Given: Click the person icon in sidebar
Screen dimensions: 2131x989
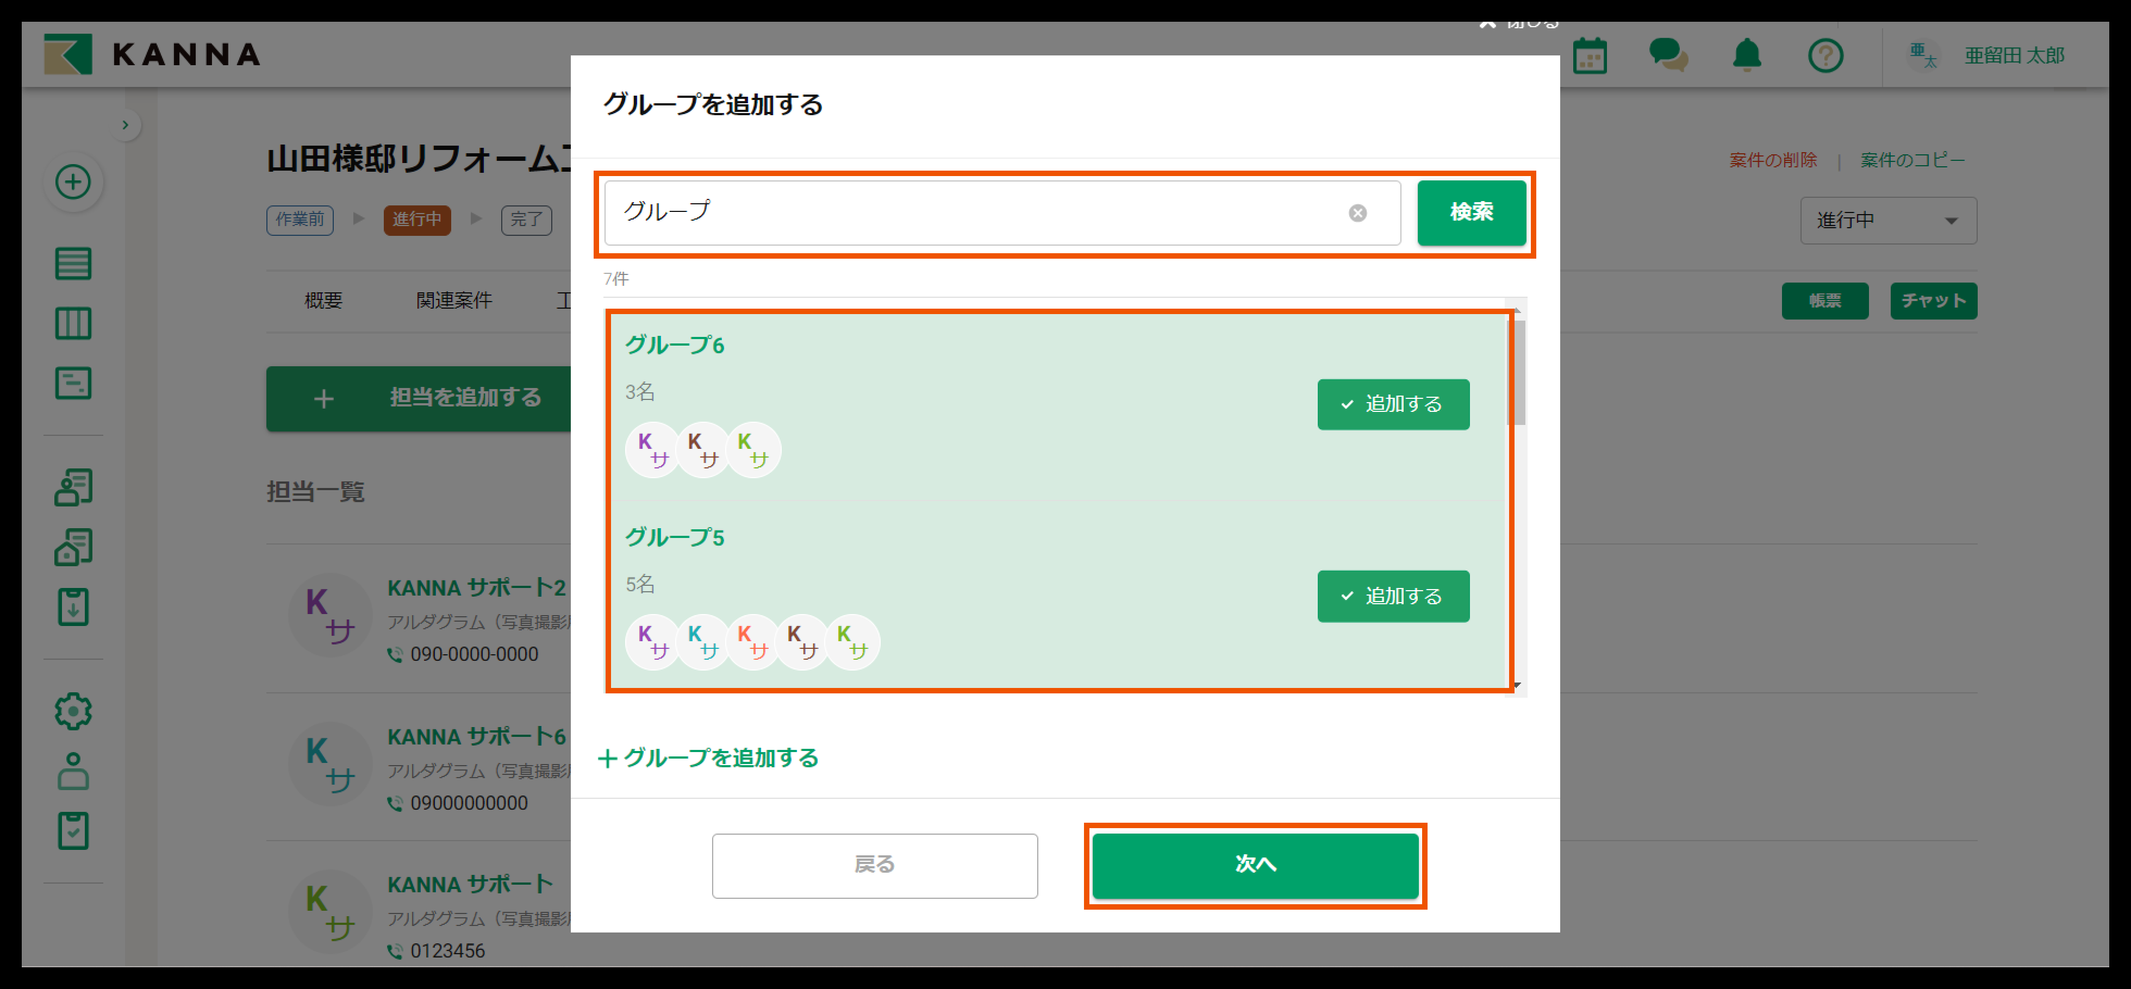Looking at the screenshot, I should pos(73,771).
